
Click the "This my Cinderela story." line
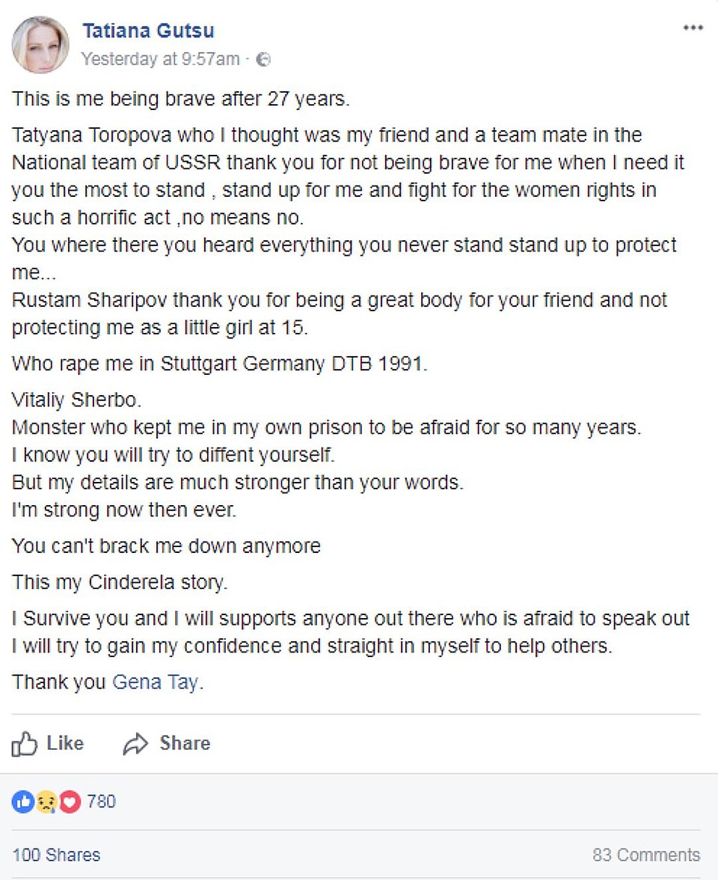(x=120, y=582)
